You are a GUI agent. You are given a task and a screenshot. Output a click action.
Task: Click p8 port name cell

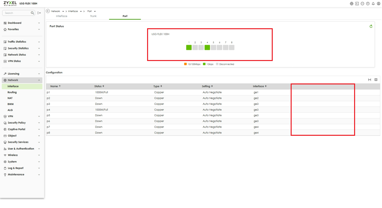[x=48, y=133]
